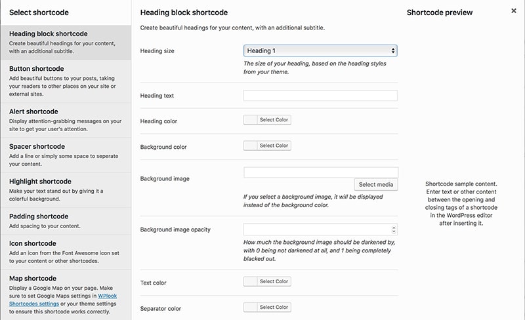Click the Select media button
Image resolution: width=525 pixels, height=320 pixels.
[376, 184]
